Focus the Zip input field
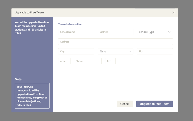This screenshot has width=193, height=121. 155,51
